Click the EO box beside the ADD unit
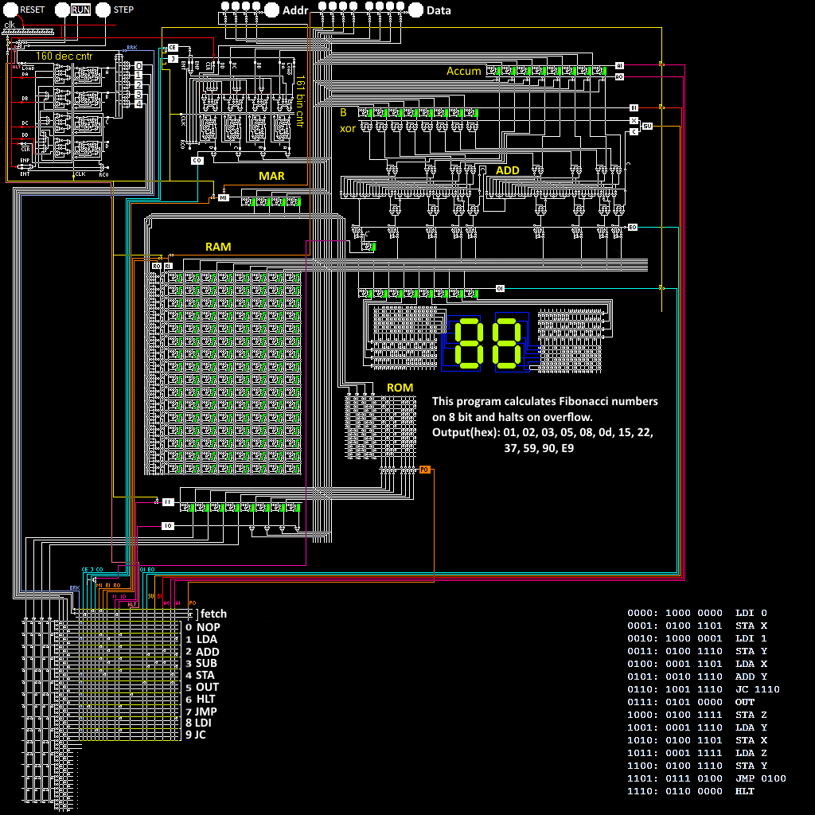 (x=633, y=227)
